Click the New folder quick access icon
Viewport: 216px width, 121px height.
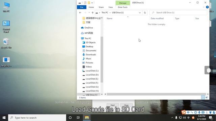[89, 3]
